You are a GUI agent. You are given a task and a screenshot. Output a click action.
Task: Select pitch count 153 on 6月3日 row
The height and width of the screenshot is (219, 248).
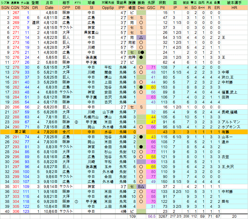(x=164, y=87)
